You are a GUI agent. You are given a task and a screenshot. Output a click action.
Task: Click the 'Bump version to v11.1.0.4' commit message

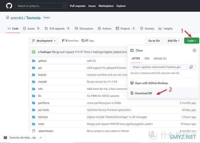pos(102,82)
